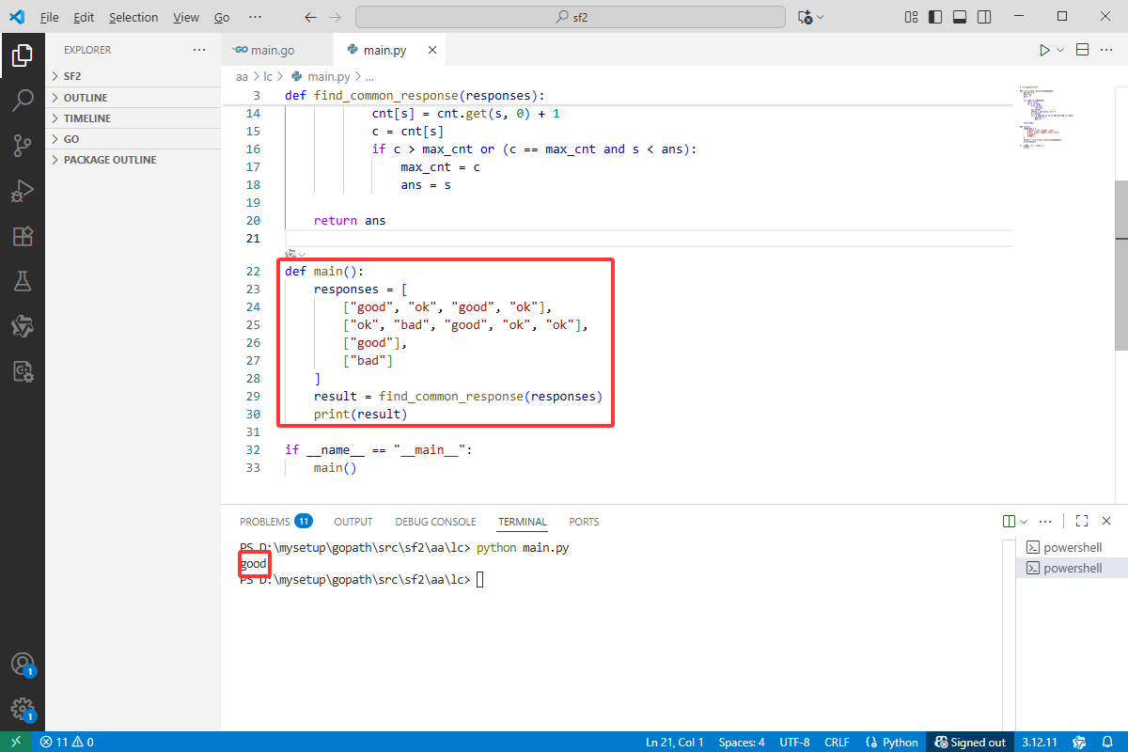
Task: Open editor More Actions ellipsis
Action: [x=1106, y=50]
